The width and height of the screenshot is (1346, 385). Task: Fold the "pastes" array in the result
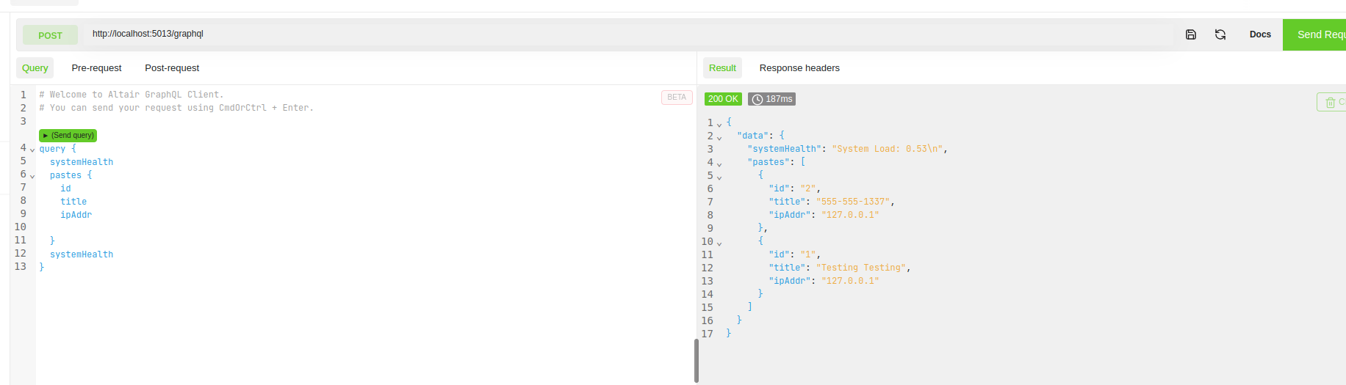(719, 164)
